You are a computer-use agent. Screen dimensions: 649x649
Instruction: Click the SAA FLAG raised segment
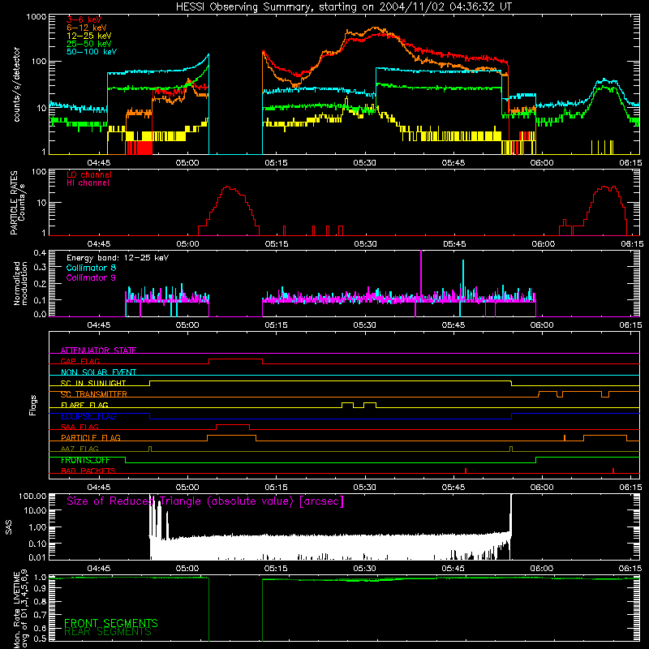pos(233,425)
